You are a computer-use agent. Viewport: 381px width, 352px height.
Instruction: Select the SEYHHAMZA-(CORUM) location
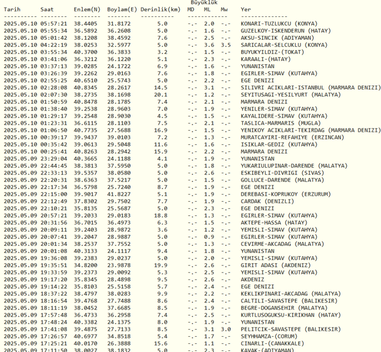point(269,336)
